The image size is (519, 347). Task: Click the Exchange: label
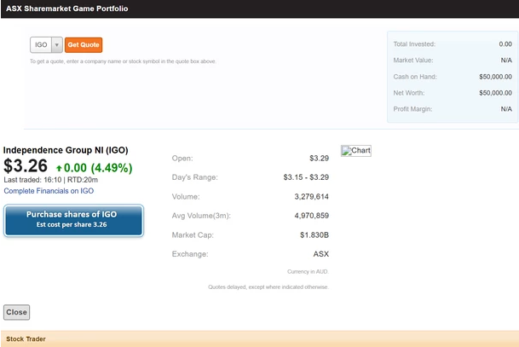click(x=190, y=254)
